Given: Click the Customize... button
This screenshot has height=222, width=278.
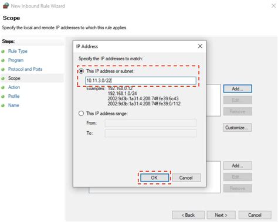Looking at the screenshot, I should click(237, 128).
